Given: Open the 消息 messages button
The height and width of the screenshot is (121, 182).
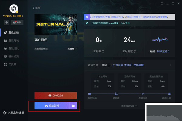Looking at the screenshot, I should (17, 22).
